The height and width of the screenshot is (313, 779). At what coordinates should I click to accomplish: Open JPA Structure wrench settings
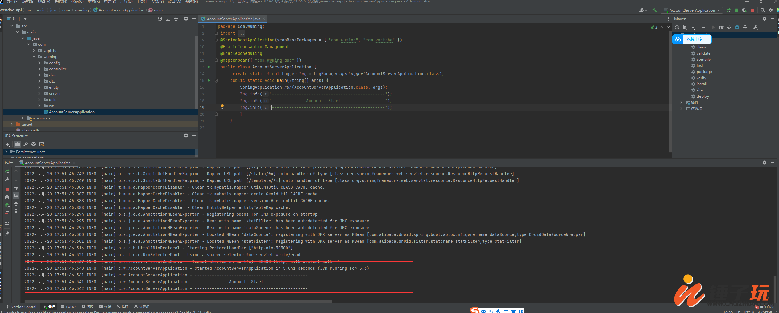[x=26, y=144]
